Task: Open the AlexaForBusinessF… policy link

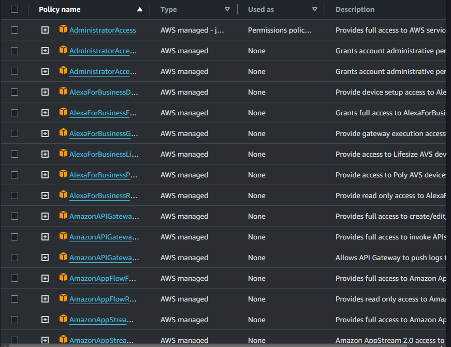Action: pyautogui.click(x=103, y=113)
